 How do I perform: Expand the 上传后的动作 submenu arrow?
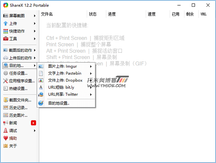click(x=35, y=58)
